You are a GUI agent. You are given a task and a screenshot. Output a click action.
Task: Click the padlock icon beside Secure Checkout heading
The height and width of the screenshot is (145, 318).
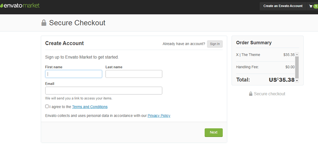click(x=44, y=22)
